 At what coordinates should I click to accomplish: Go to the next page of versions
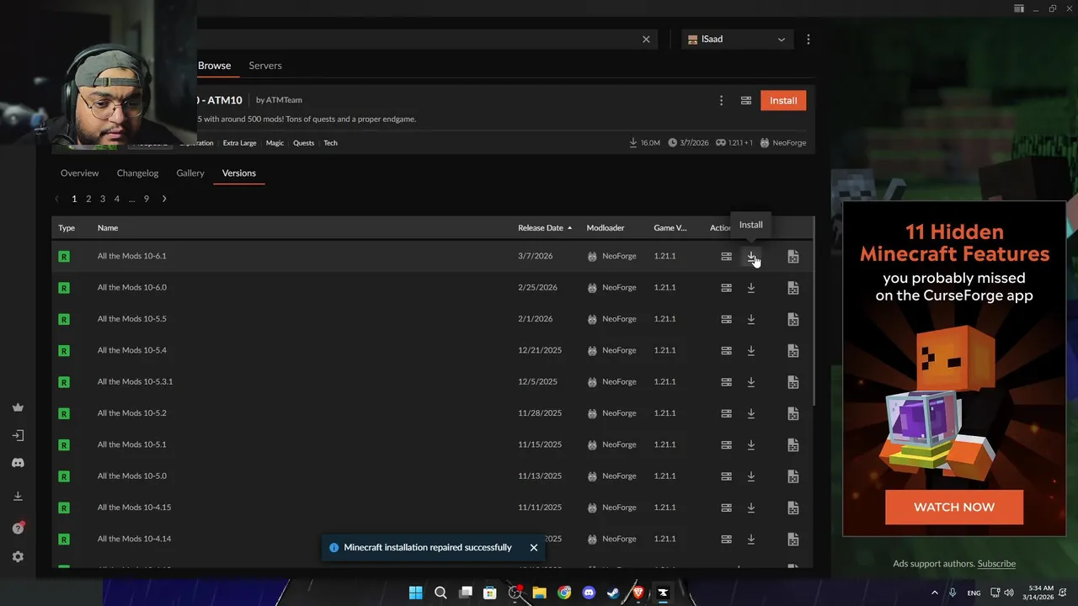tap(164, 199)
